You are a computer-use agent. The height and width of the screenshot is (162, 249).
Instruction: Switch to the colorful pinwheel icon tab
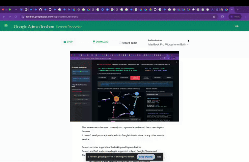(x=151, y=10)
